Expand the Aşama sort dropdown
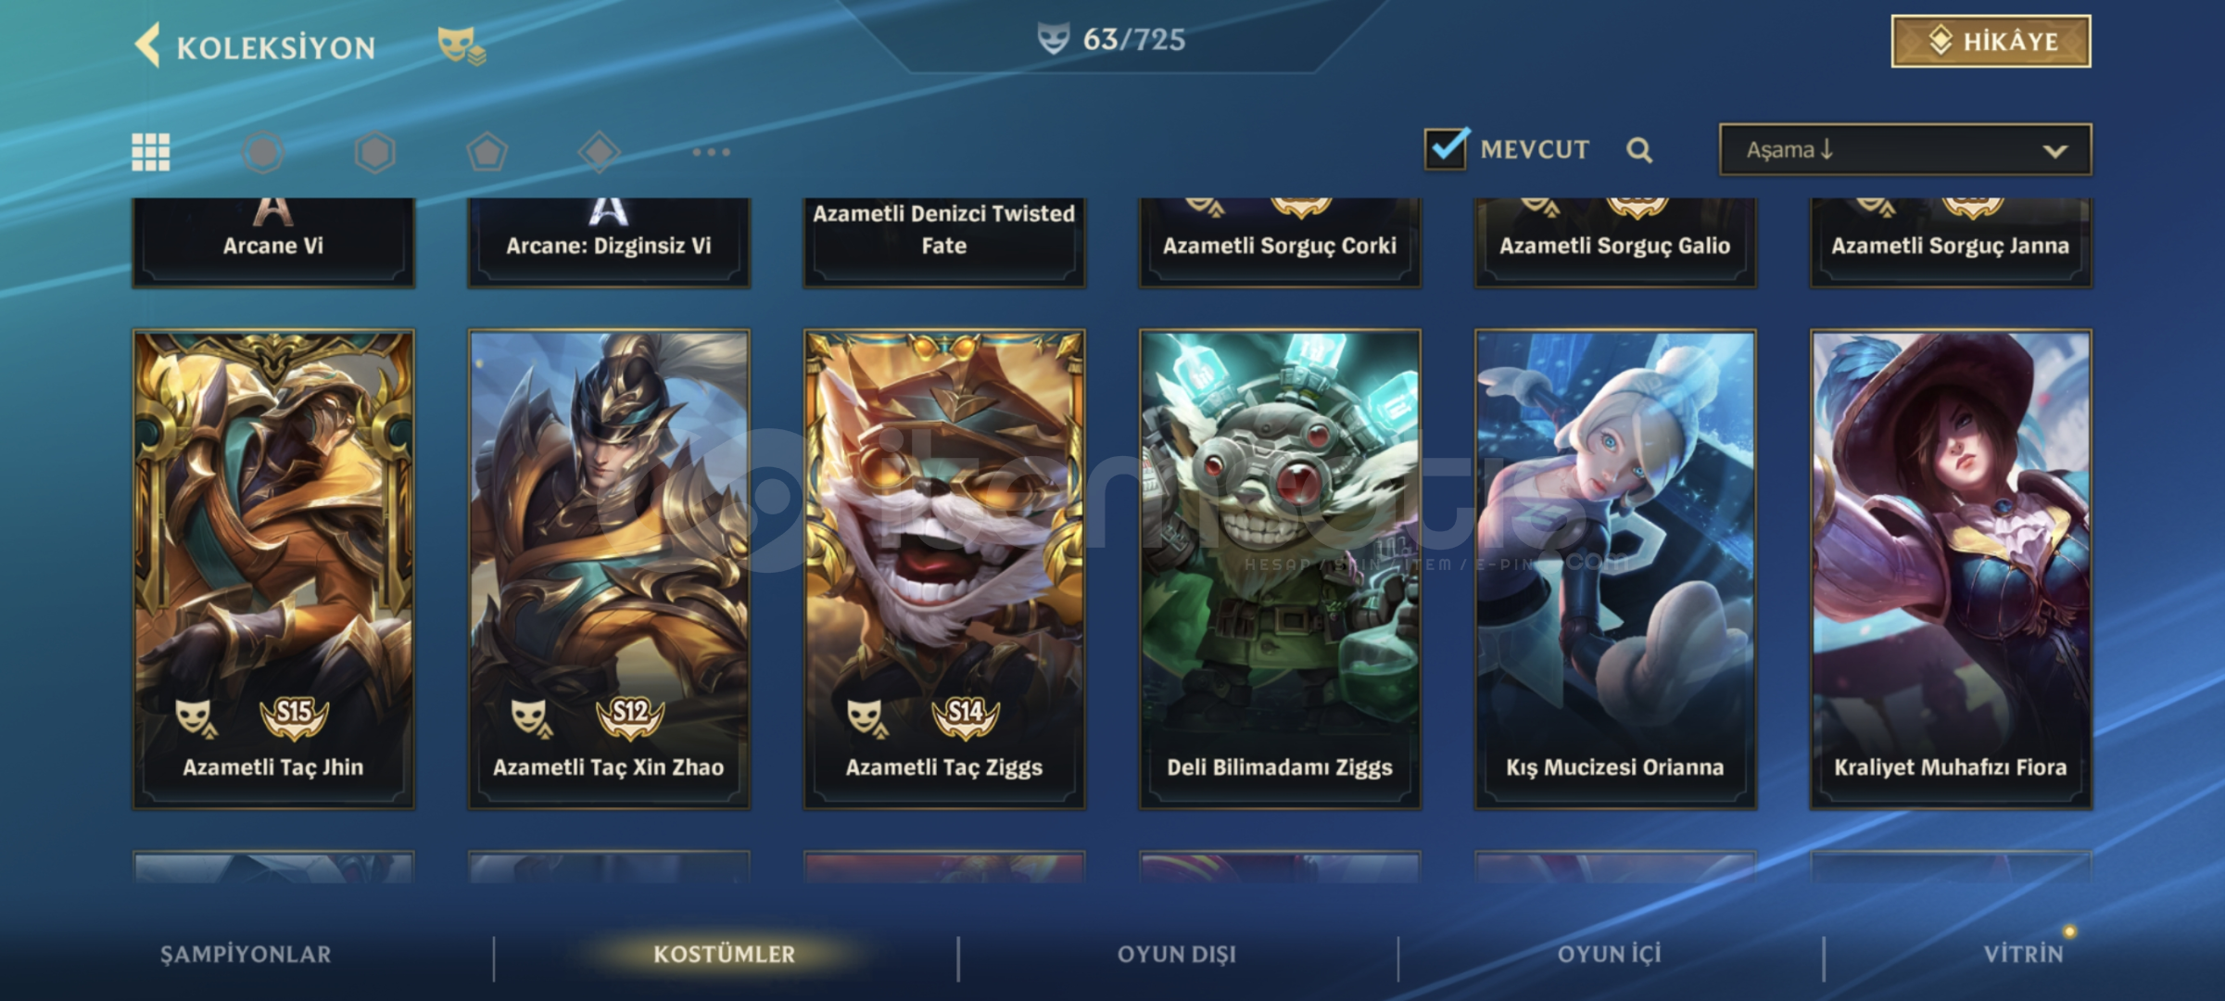Image resolution: width=2225 pixels, height=1001 pixels. [x=1905, y=149]
